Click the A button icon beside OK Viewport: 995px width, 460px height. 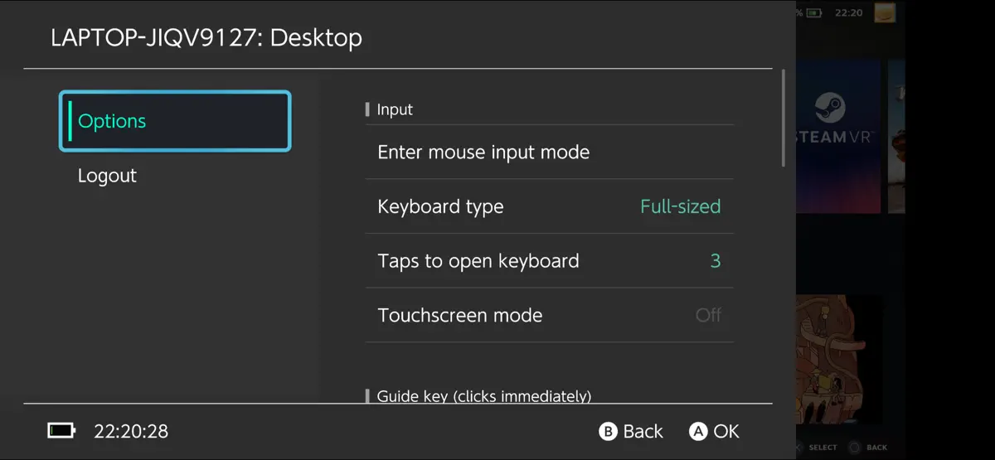coord(699,432)
